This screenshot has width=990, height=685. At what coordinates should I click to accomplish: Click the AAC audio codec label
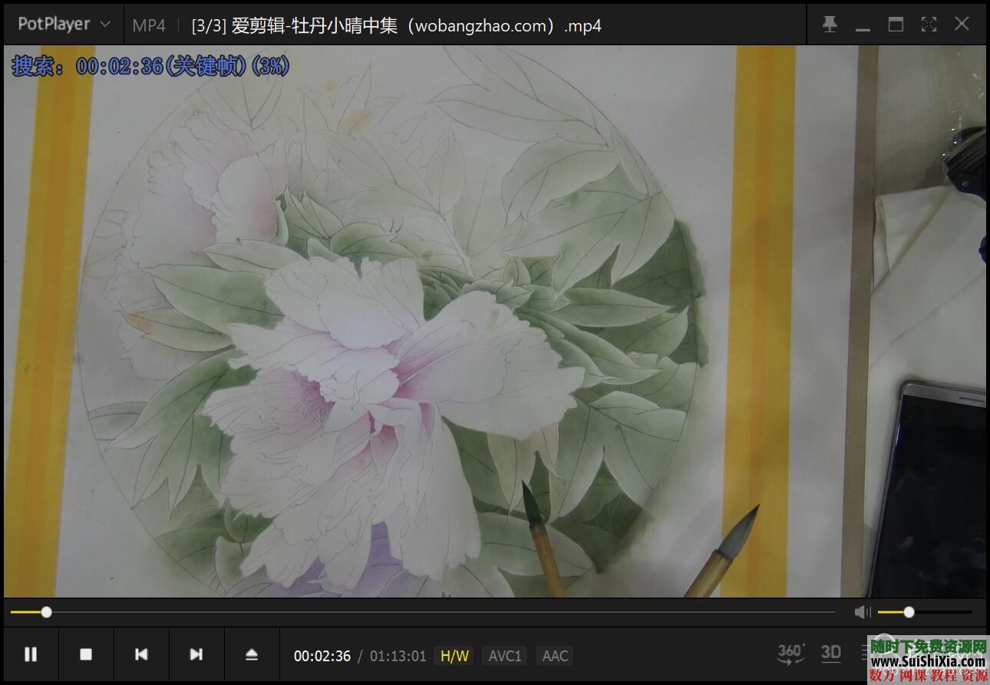(x=555, y=656)
